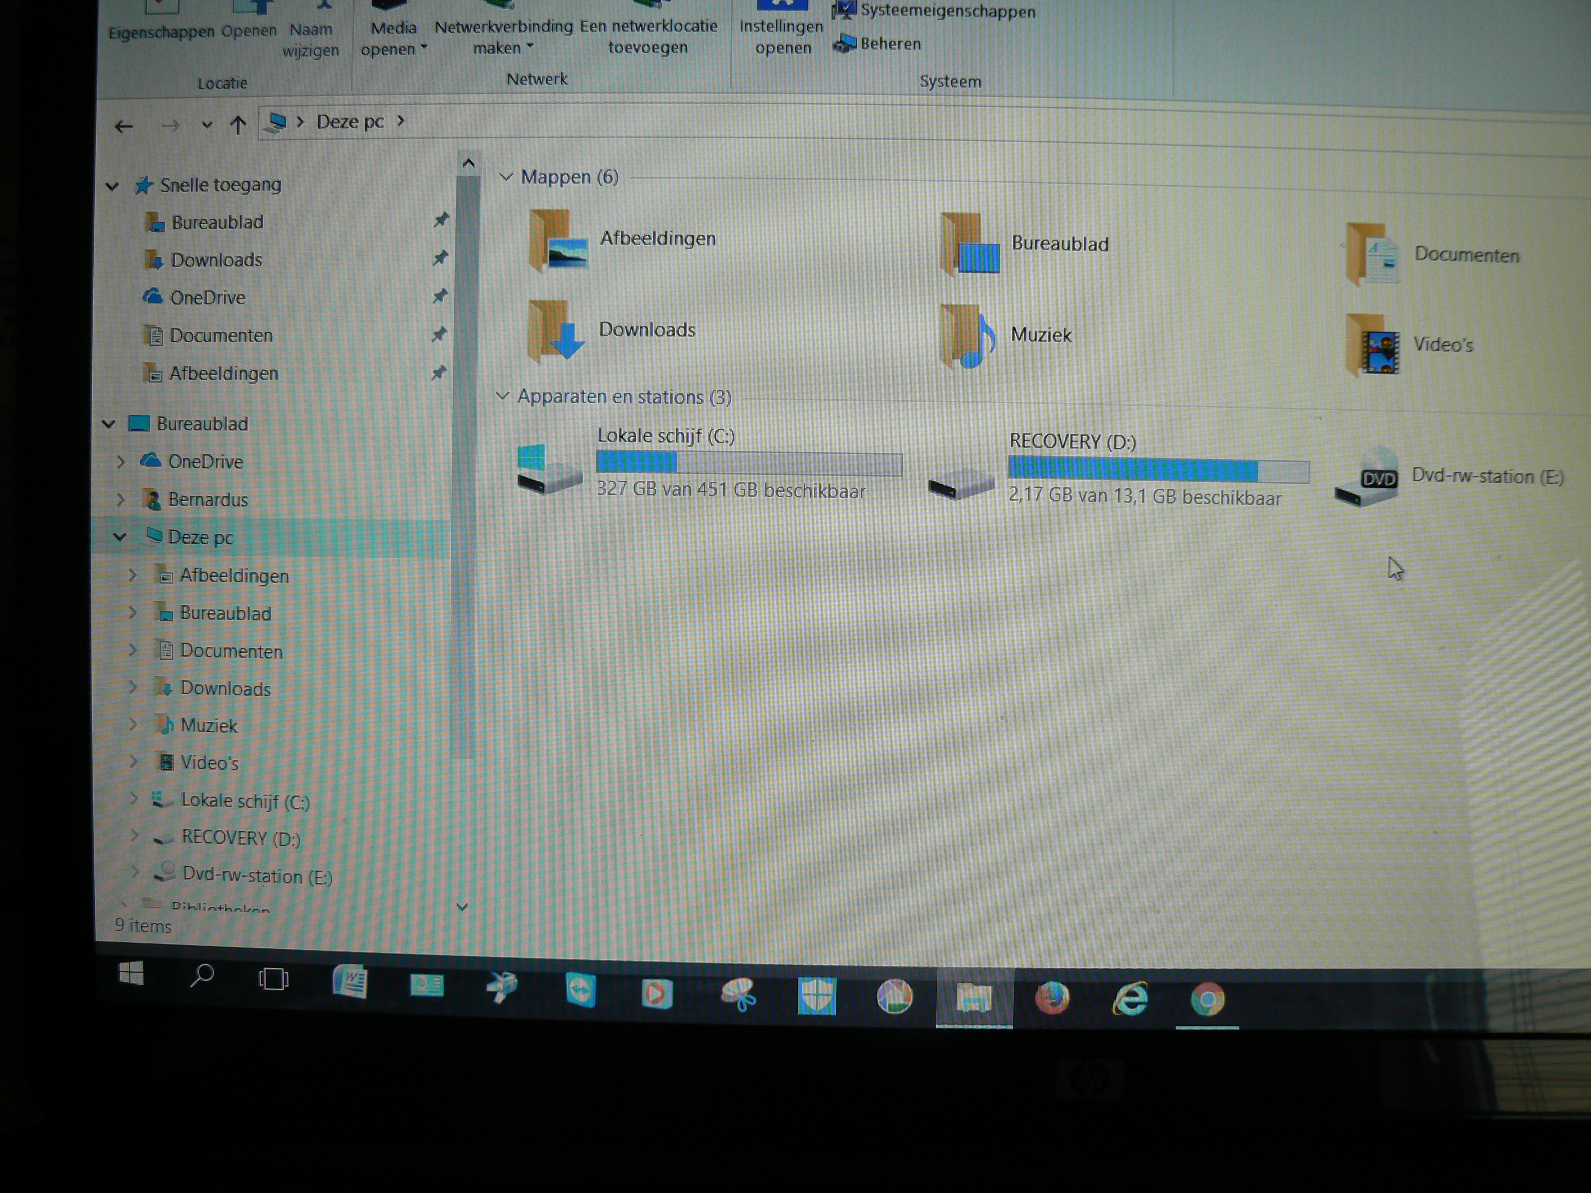Open Windows Start menu
1591x1193 pixels.
[132, 974]
